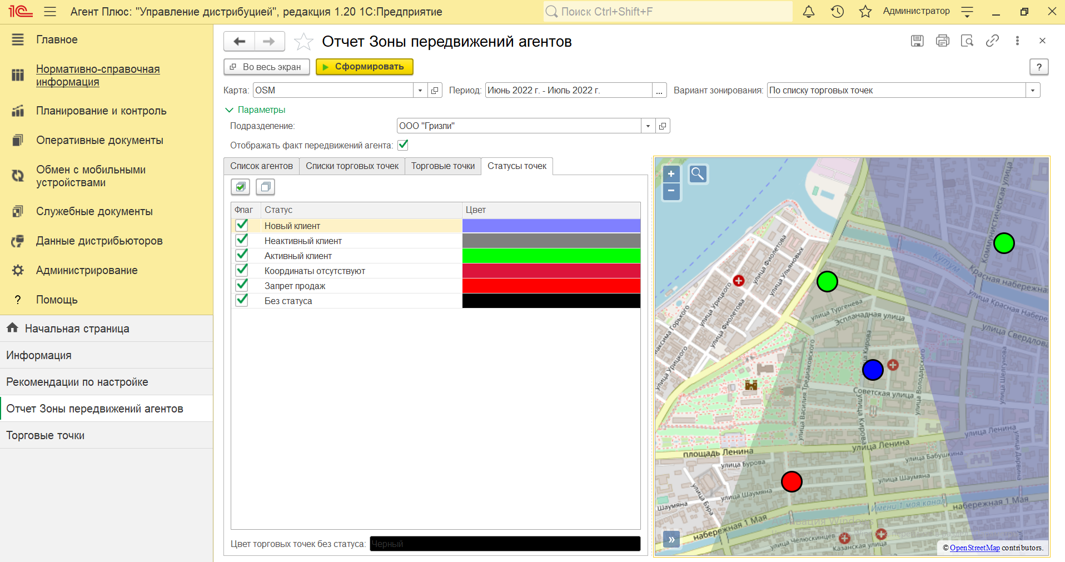Image resolution: width=1065 pixels, height=562 pixels.
Task: Click Цвет торговых точек без статуса field
Action: point(505,544)
